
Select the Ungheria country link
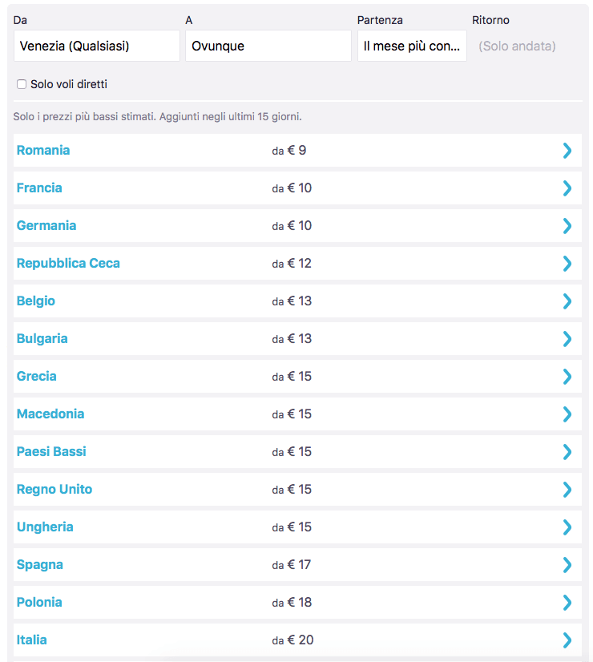[x=45, y=527]
